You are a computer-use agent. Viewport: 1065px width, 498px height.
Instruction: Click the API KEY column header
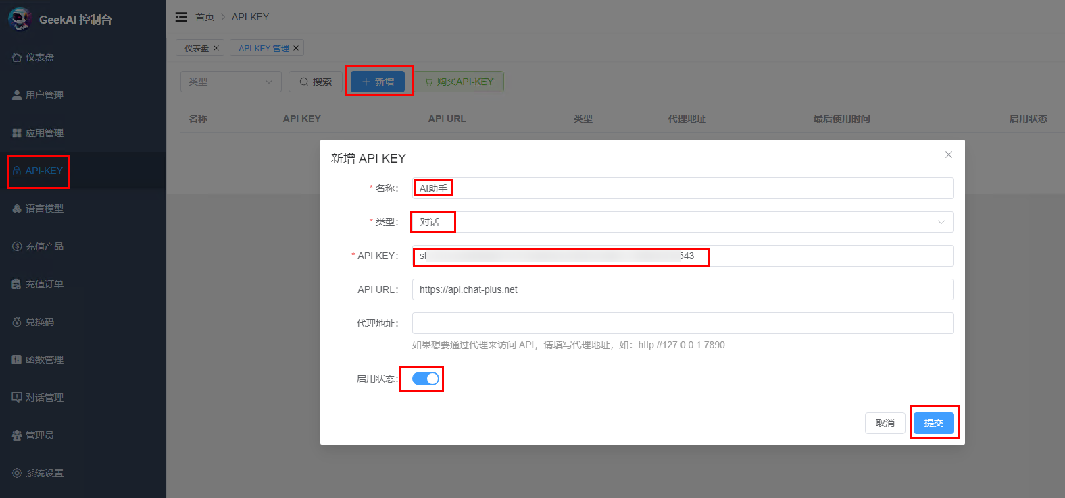(x=302, y=119)
